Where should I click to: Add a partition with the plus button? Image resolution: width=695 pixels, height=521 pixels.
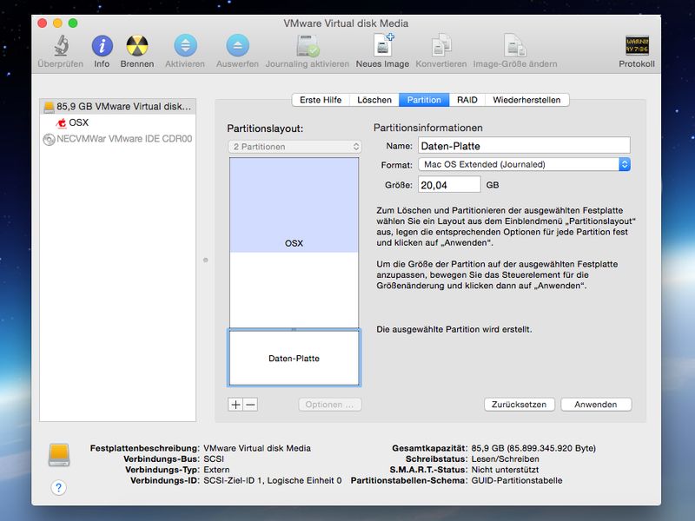pyautogui.click(x=235, y=405)
